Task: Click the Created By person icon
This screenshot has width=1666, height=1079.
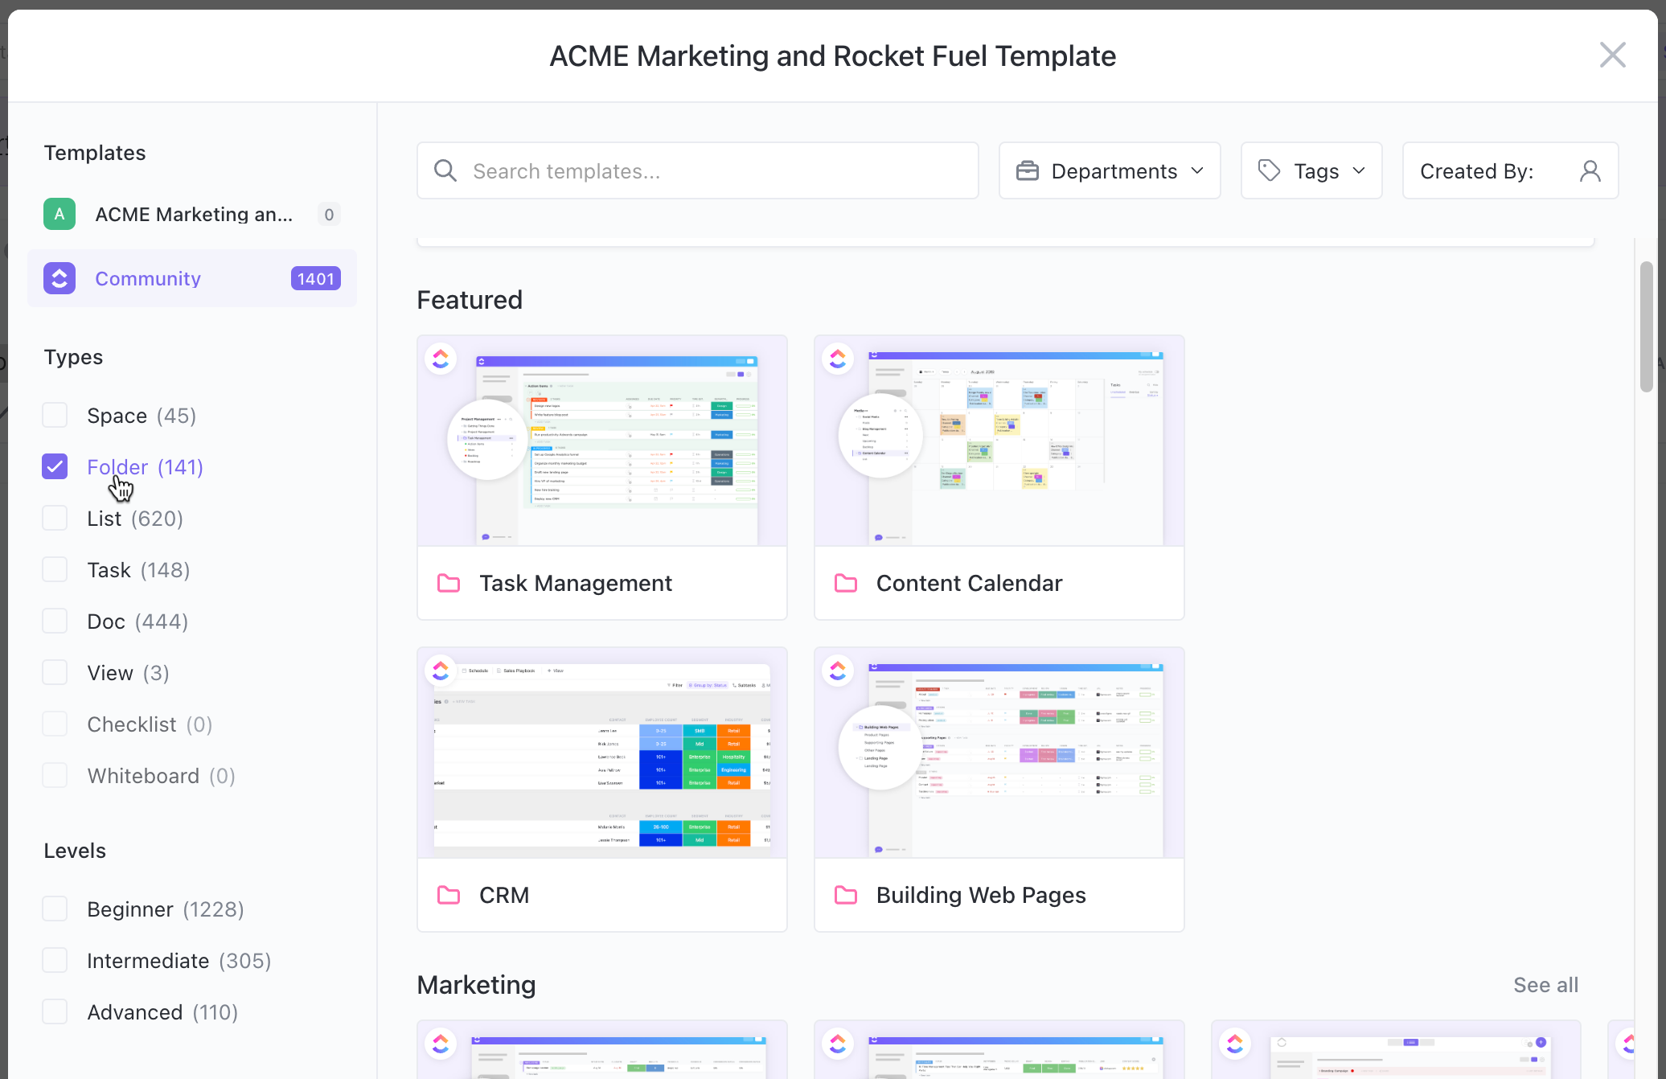Action: pyautogui.click(x=1590, y=170)
